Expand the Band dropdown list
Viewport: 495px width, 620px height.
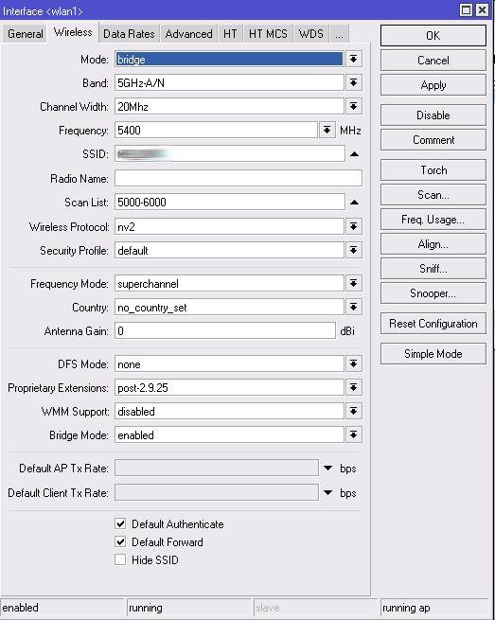click(353, 83)
